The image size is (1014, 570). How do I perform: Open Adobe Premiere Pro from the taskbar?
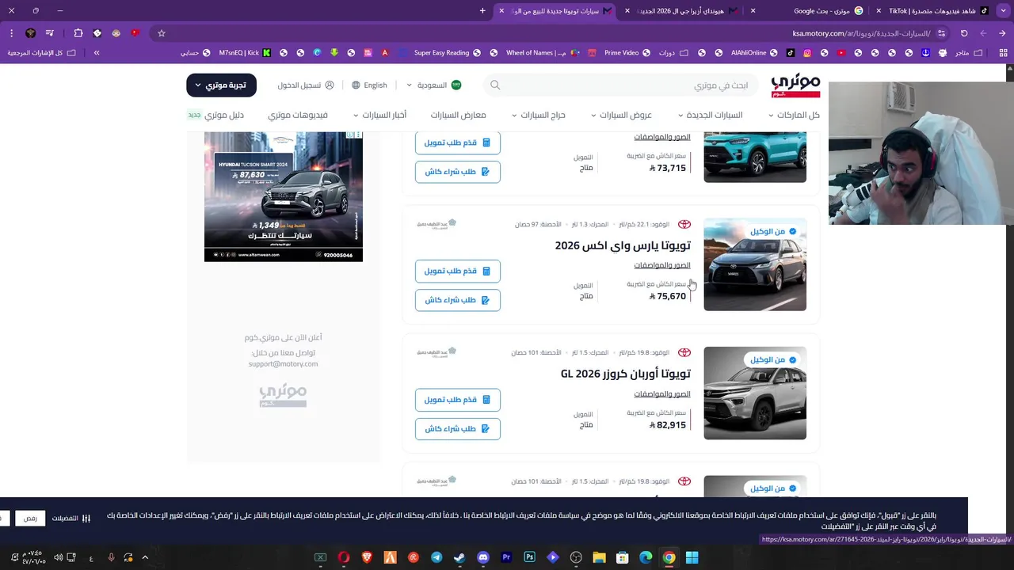click(506, 557)
